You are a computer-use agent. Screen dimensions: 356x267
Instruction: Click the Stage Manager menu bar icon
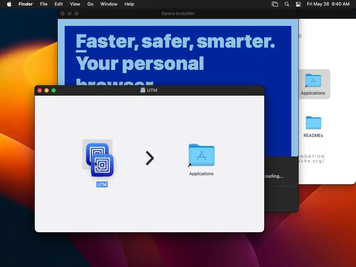tap(275, 4)
